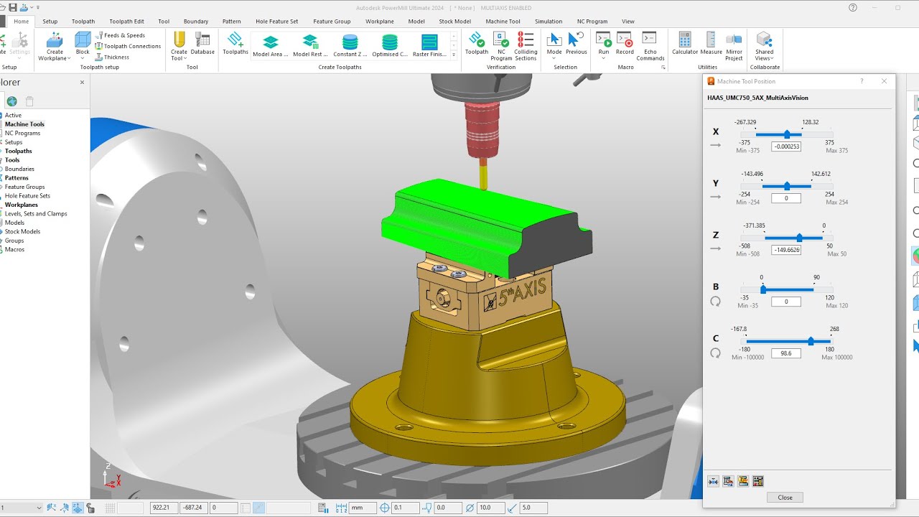Click the C axis value field 98.6
This screenshot has width=919, height=517.
[x=786, y=353]
